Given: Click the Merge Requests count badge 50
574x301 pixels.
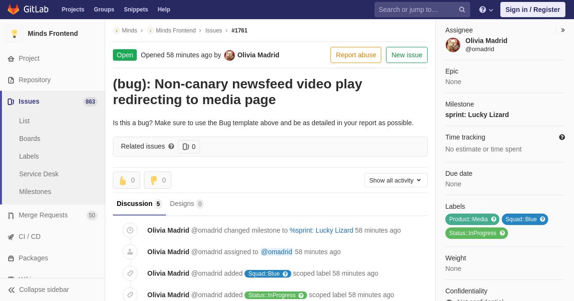Looking at the screenshot, I should pos(92,215).
